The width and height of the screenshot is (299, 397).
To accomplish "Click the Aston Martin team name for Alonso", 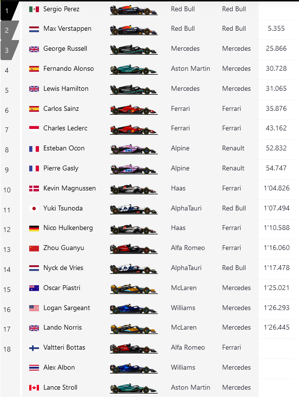I will (190, 69).
